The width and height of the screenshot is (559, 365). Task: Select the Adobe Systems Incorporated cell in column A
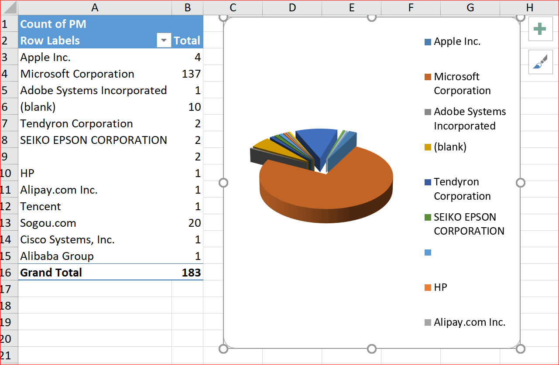point(95,90)
